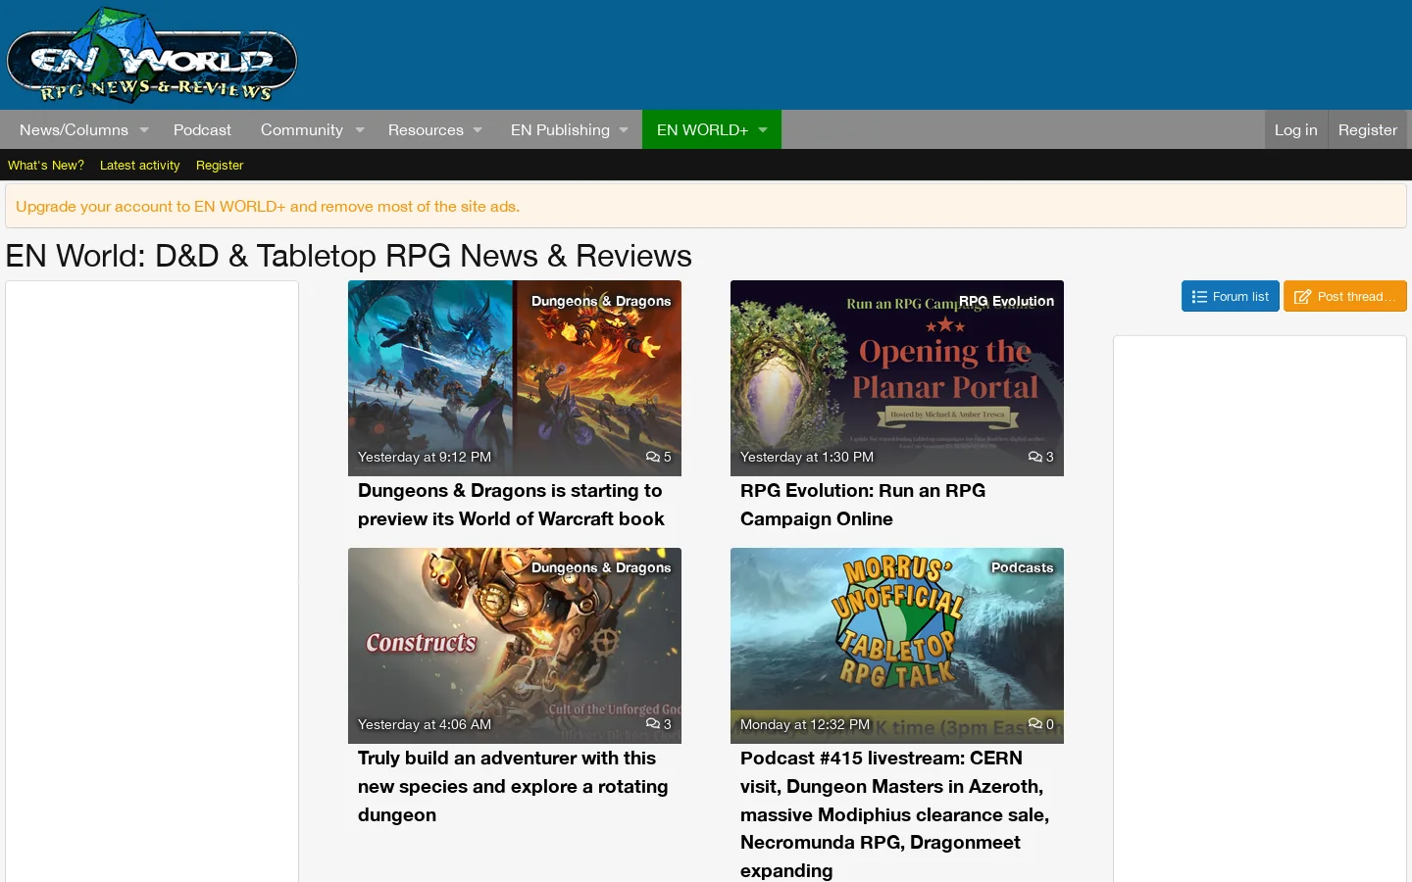Open the Resources menu
The height and width of the screenshot is (882, 1412).
coord(426,129)
